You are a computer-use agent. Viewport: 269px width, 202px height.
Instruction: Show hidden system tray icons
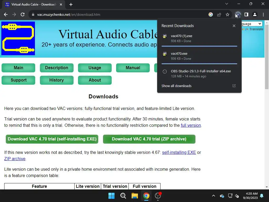coord(213,196)
